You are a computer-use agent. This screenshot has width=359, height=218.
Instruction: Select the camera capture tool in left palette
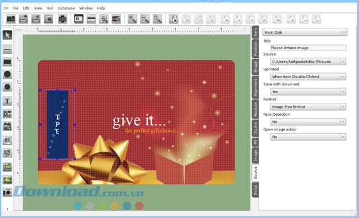(7, 192)
